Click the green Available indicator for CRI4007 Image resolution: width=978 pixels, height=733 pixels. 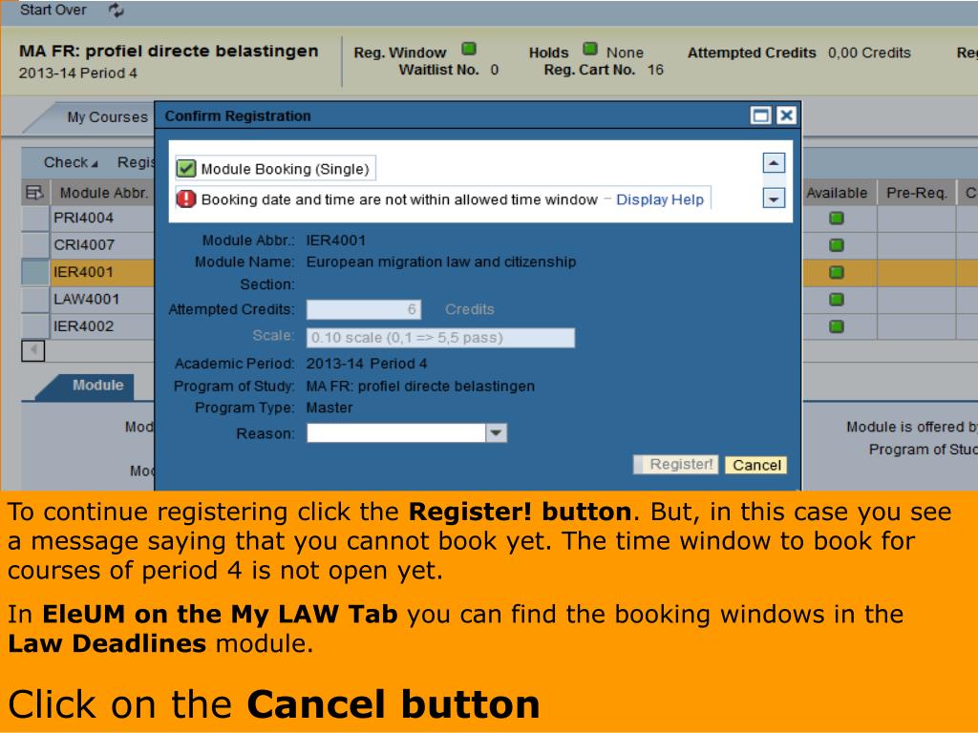(x=837, y=245)
